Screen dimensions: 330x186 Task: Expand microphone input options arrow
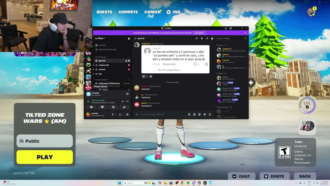click(116, 114)
